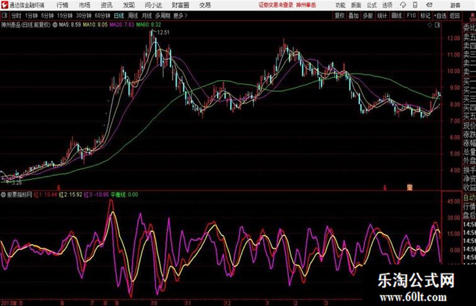Viewport: 476px width, 306px height.
Task: Click the 叠加 overlay button
Action: [x=354, y=16]
